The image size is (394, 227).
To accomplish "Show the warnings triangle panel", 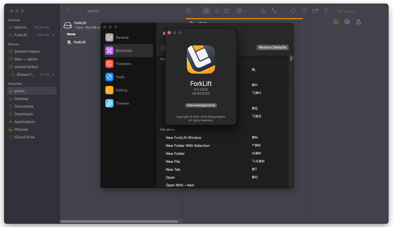I will pos(358,22).
